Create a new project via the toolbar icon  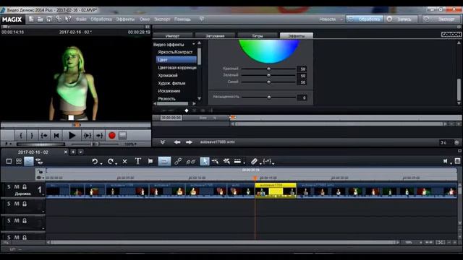[31, 19]
